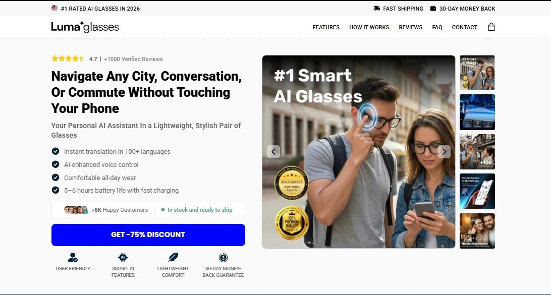The image size is (551, 295).
Task: Click the US flag icon
Action: (54, 8)
